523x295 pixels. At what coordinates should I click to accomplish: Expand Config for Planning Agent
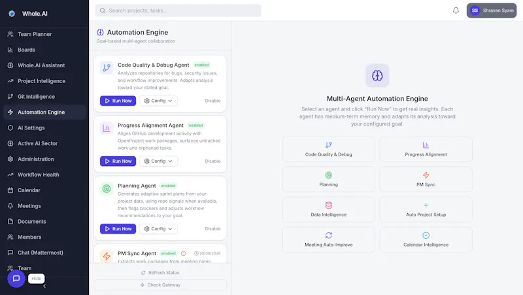point(158,229)
